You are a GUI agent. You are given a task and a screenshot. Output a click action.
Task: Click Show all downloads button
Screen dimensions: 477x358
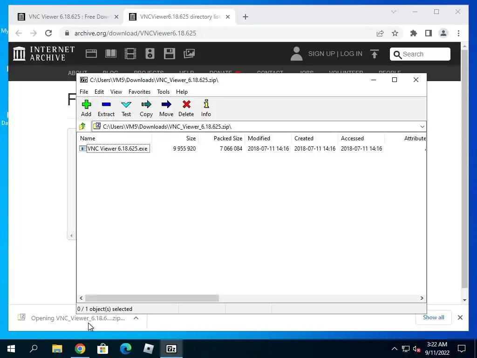coord(433,317)
